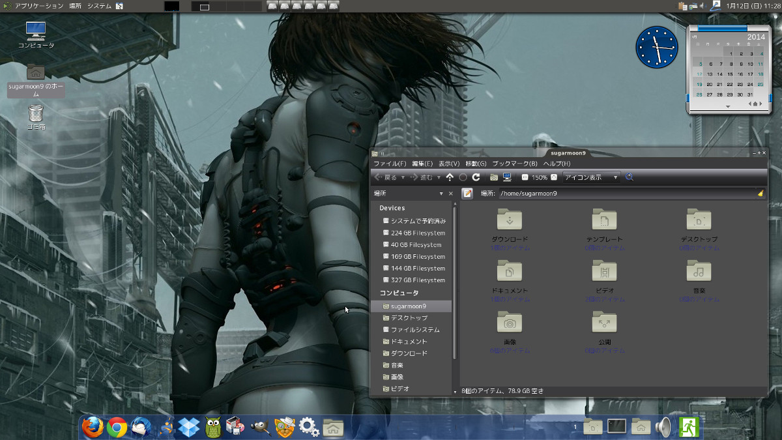Open home folder launcher next to gears

[333, 427]
